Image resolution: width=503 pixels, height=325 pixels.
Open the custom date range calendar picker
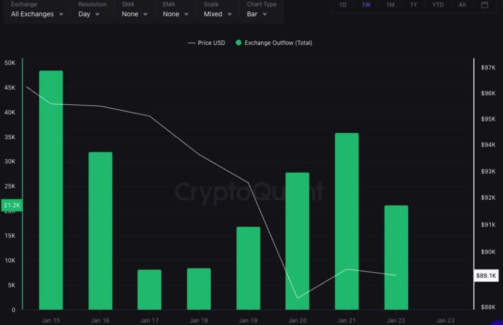point(484,5)
